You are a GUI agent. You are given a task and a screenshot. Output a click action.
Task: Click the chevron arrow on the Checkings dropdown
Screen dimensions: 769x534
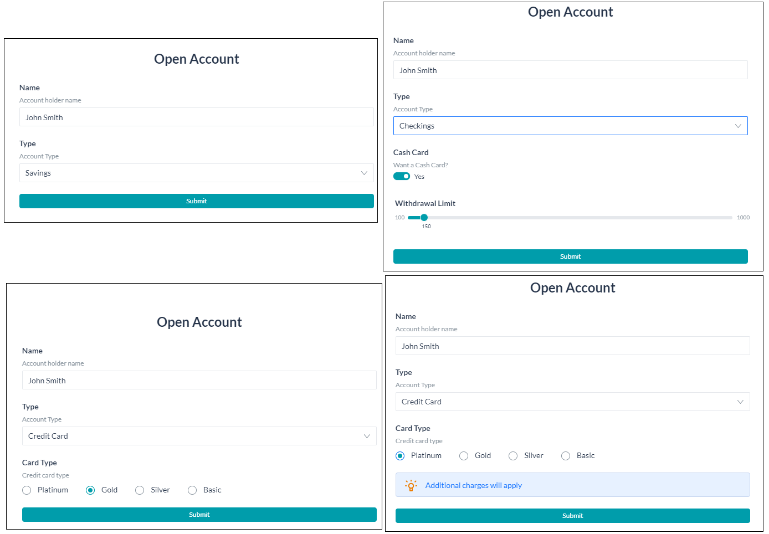tap(737, 126)
